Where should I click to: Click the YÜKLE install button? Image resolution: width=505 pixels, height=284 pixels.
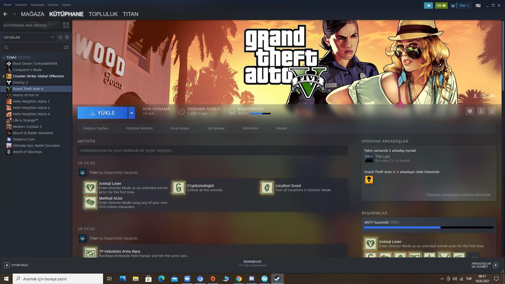click(x=103, y=113)
